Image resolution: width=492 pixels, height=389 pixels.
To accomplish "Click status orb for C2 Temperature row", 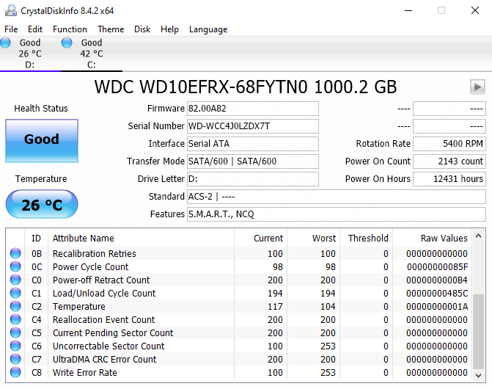I will click(x=15, y=306).
